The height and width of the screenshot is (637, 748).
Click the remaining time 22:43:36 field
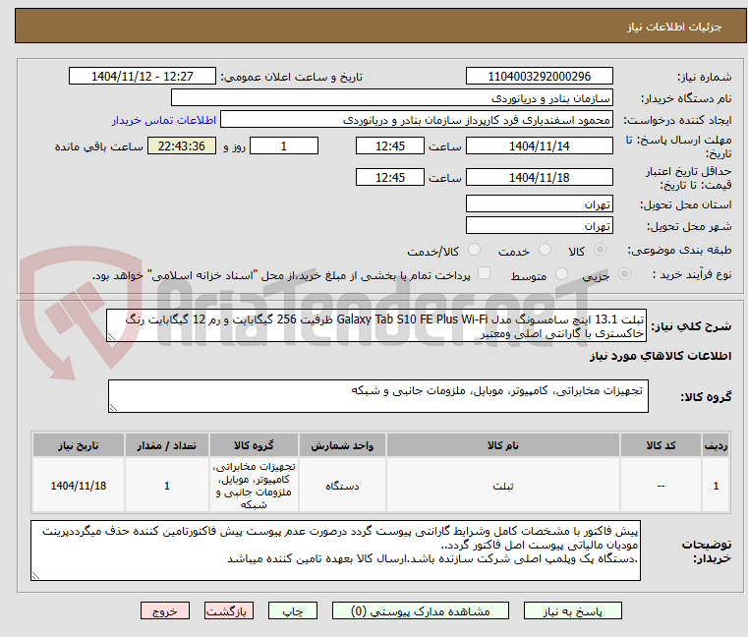181,145
